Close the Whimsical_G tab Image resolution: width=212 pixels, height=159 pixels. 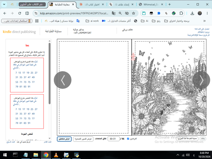162,4
